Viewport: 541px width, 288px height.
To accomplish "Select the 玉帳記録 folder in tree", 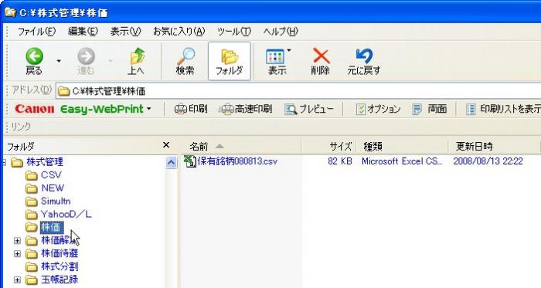I will click(x=60, y=280).
